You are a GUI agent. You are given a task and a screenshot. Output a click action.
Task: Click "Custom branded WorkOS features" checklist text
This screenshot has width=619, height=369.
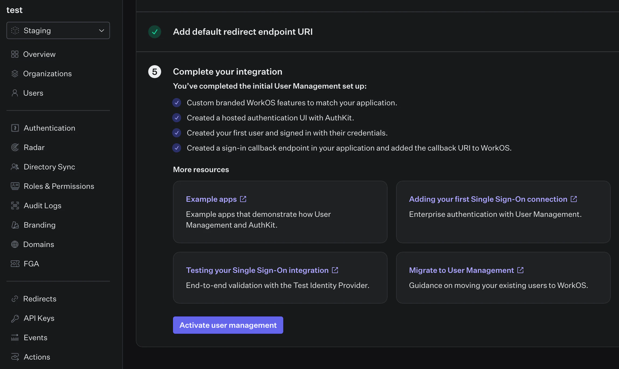292,103
